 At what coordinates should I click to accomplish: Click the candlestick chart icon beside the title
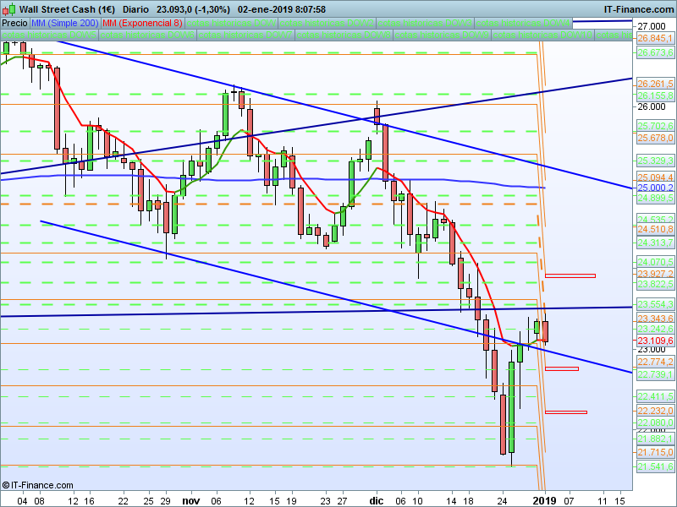pos(9,9)
